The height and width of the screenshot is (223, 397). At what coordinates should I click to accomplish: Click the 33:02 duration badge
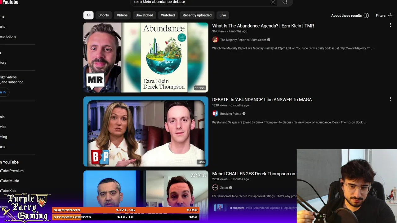pyautogui.click(x=201, y=162)
